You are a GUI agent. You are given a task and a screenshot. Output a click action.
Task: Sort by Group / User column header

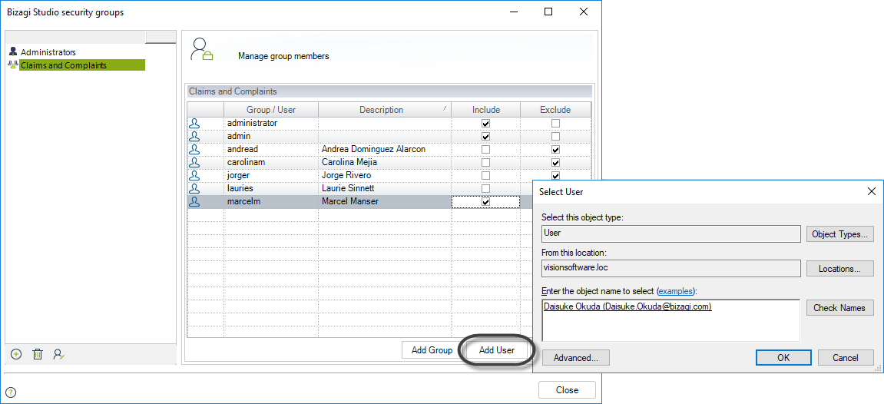pyautogui.click(x=271, y=110)
